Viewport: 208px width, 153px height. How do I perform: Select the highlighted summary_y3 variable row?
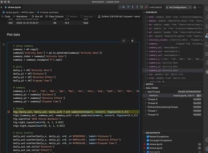[172, 71]
